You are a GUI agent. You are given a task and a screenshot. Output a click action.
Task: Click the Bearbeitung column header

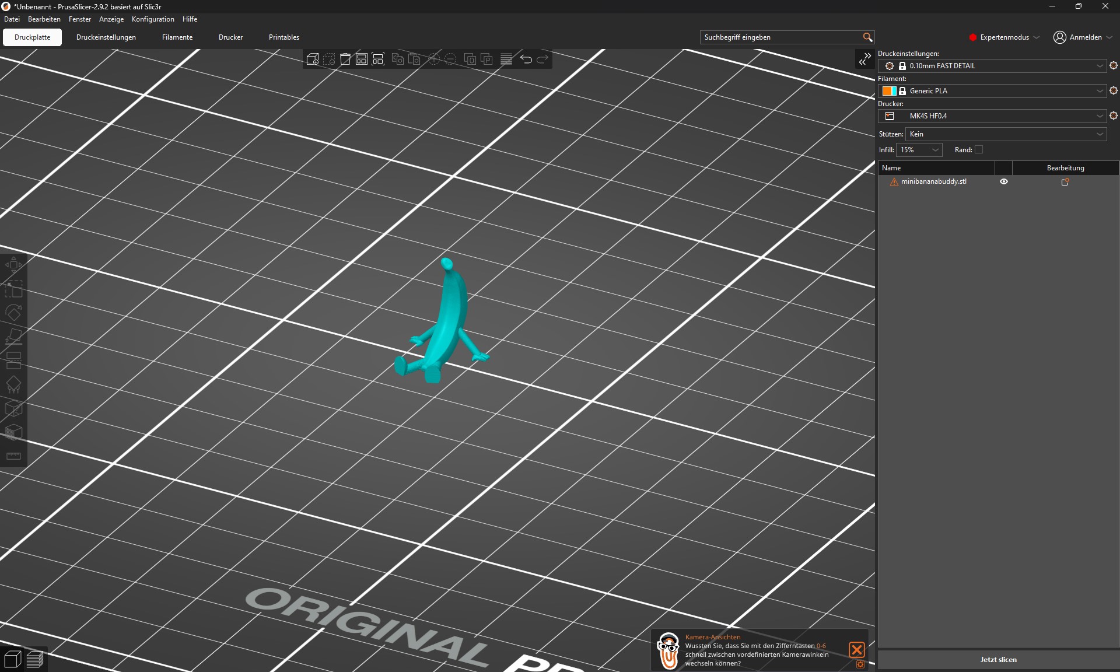[x=1065, y=168]
